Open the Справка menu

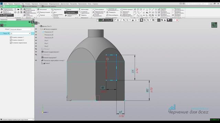95,4
